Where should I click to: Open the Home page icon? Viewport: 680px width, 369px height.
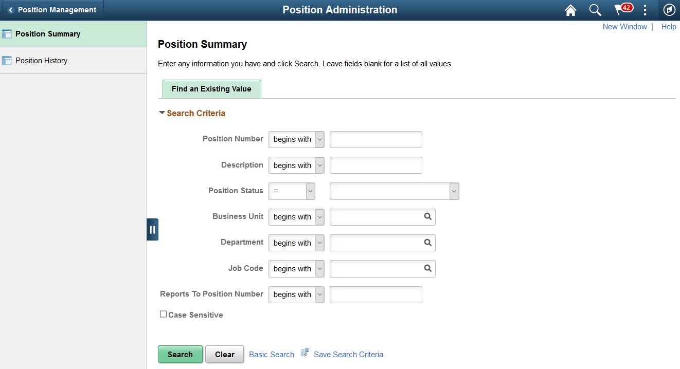(x=570, y=10)
